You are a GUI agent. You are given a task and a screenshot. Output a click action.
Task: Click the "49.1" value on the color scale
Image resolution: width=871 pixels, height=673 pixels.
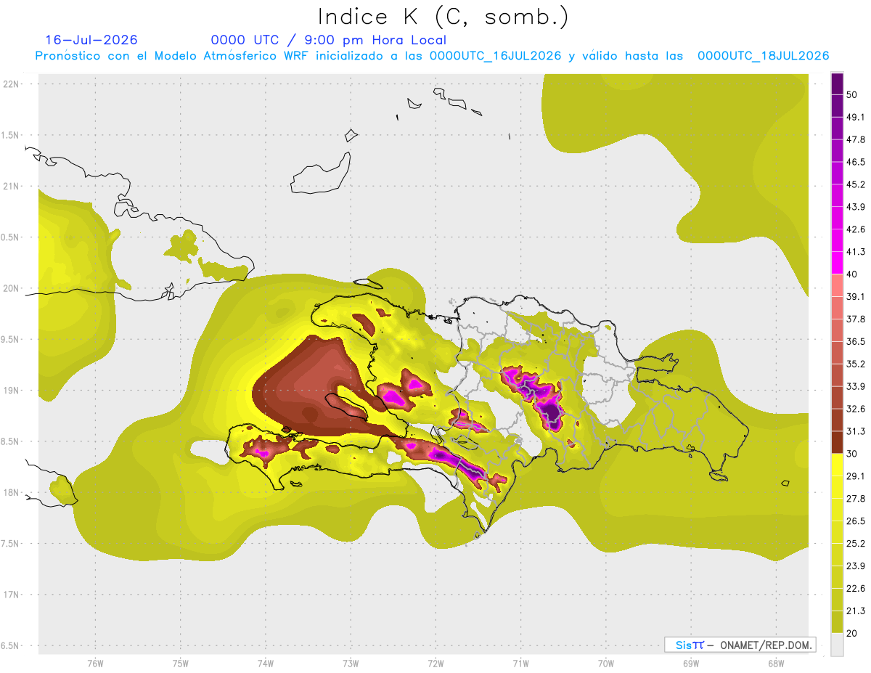pyautogui.click(x=856, y=117)
